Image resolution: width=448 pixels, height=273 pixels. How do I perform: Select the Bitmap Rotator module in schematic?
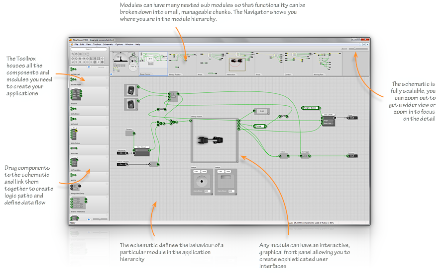pyautogui.click(x=214, y=140)
